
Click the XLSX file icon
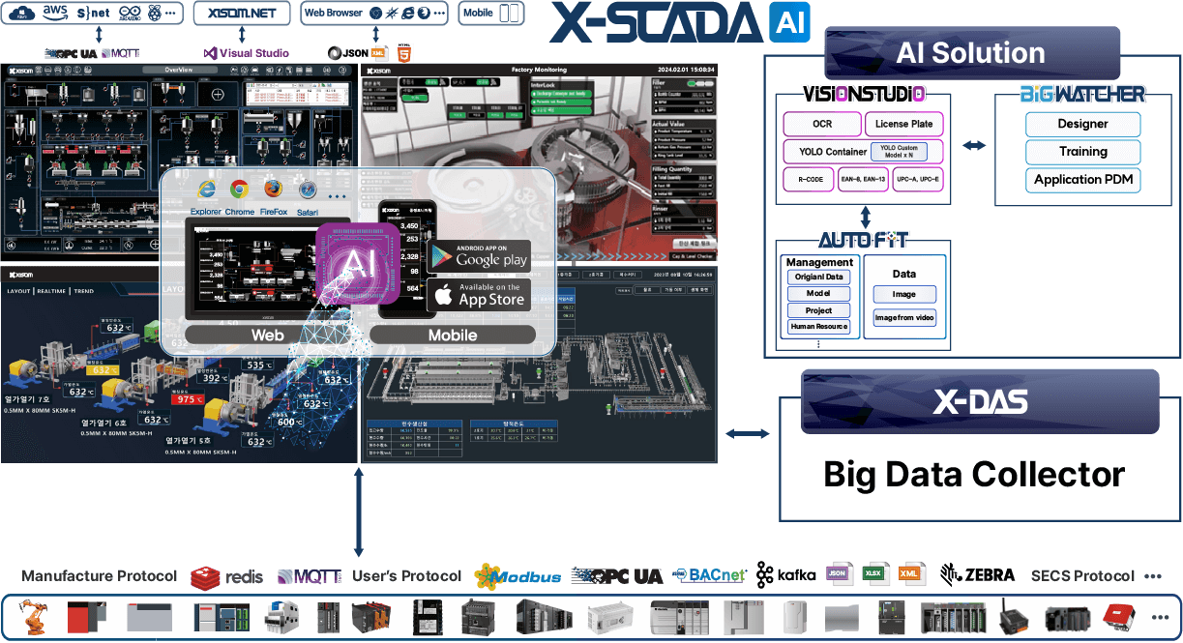(x=876, y=573)
